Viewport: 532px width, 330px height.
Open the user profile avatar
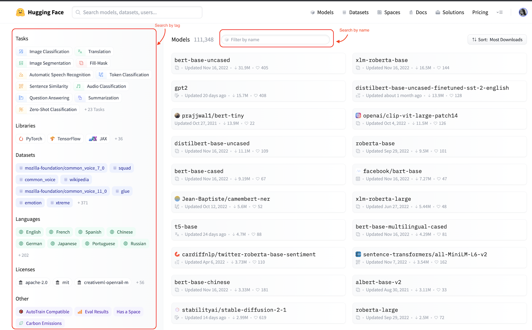523,12
